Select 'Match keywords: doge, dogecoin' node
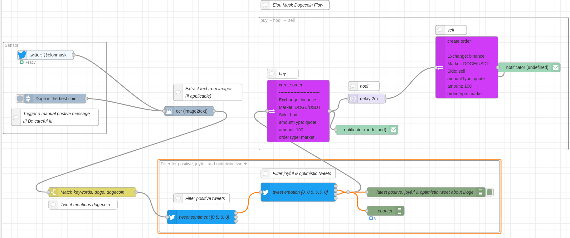The image size is (570, 238). click(x=92, y=192)
